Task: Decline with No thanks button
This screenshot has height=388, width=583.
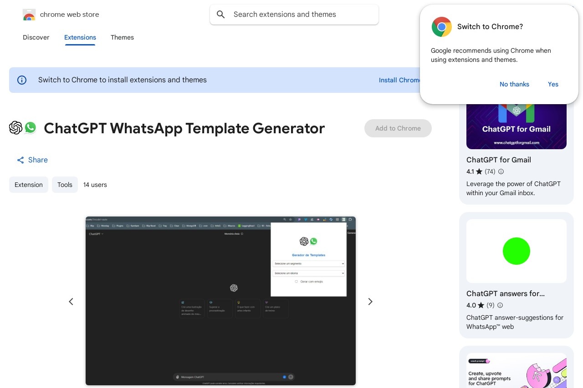Action: 514,84
